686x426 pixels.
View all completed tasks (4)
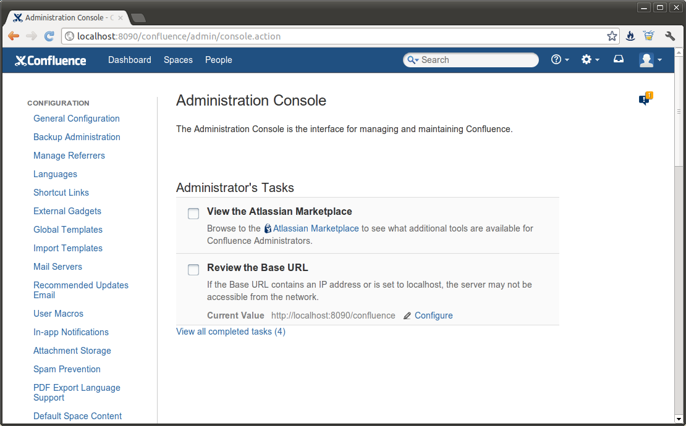[x=231, y=332]
